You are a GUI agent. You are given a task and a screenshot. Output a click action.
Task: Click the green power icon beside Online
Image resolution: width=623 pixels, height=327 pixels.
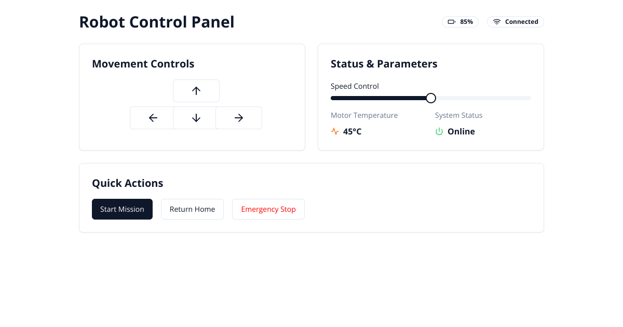439,131
